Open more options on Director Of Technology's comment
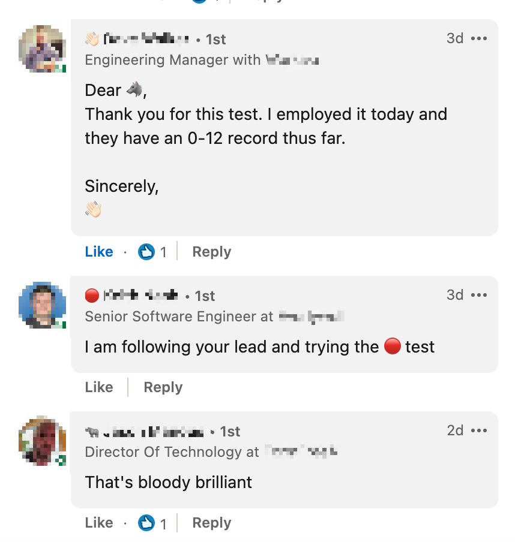515x542 pixels. [x=479, y=430]
